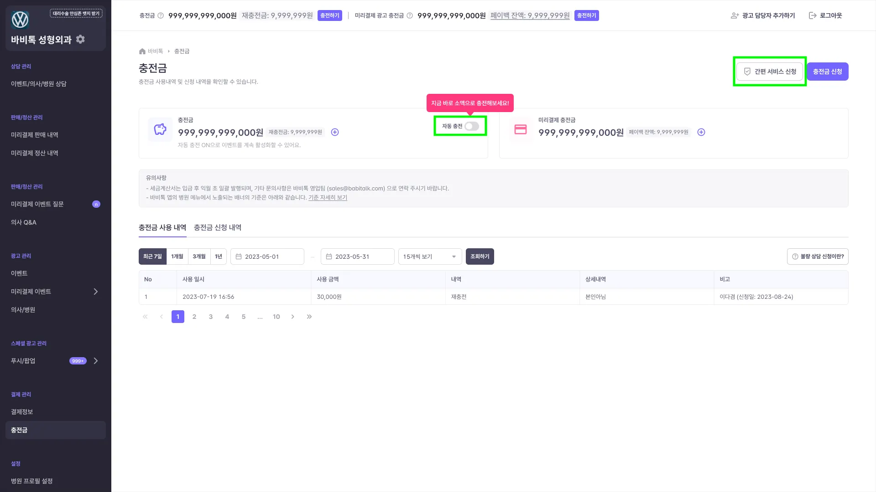
Task: Switch to 충전금 신청 내역 tab
Action: point(218,227)
